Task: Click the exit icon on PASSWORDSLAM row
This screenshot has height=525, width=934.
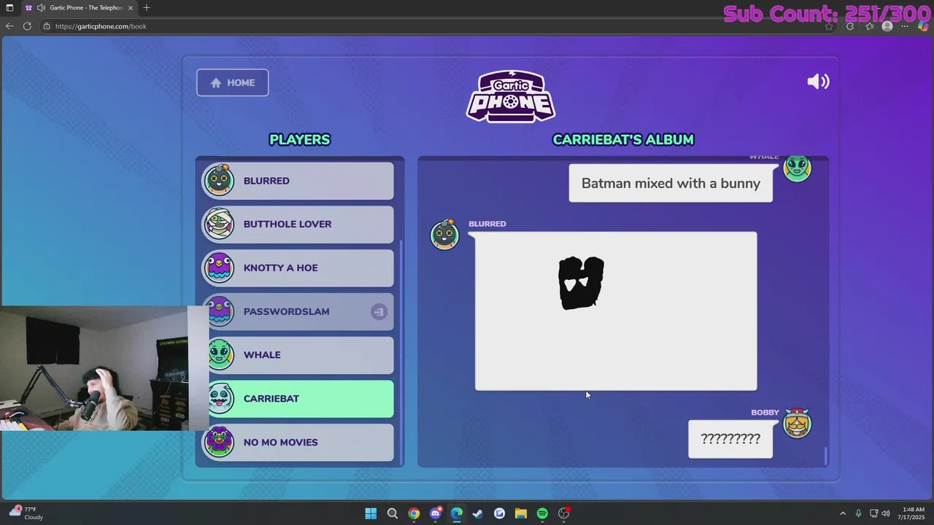Action: click(x=378, y=312)
